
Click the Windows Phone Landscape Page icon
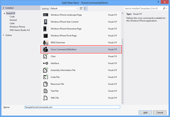(x=45, y=15)
